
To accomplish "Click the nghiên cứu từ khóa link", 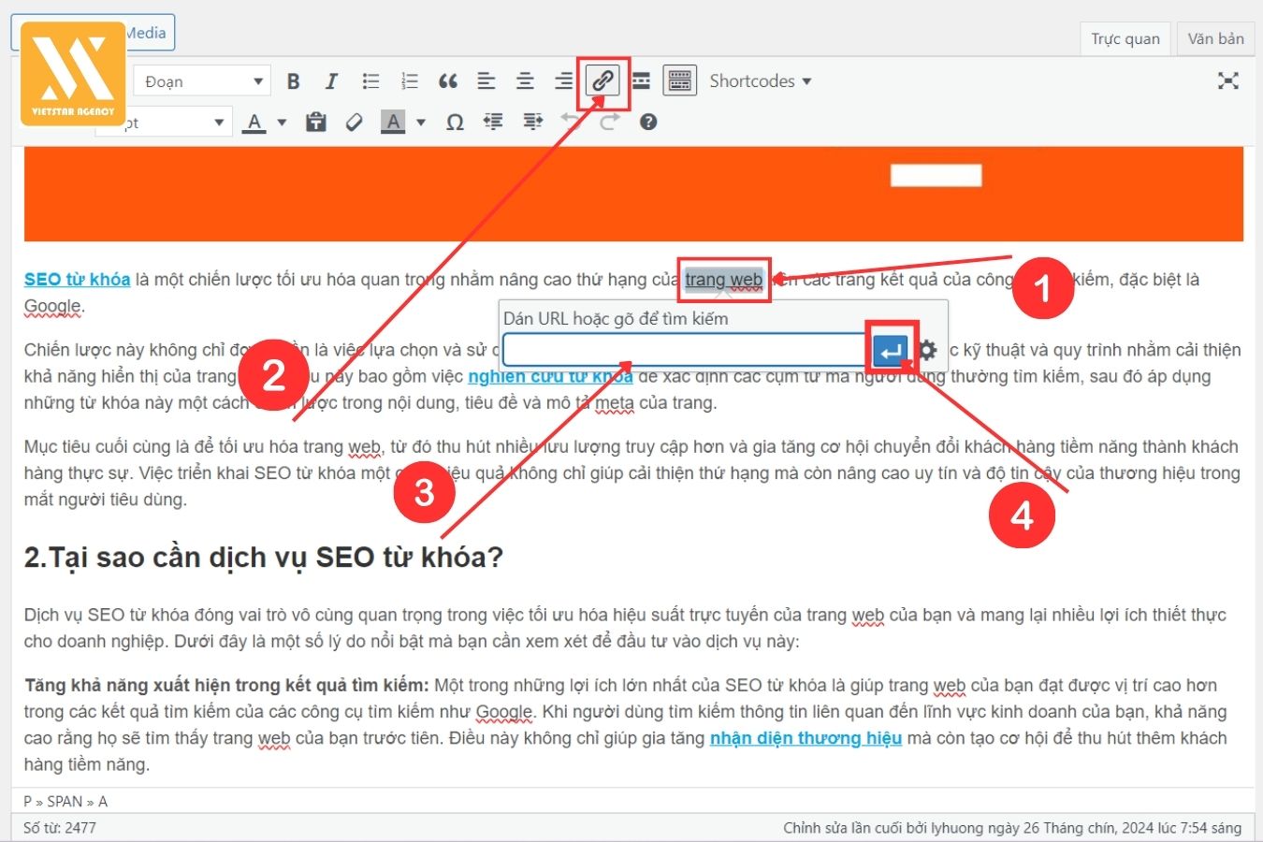I will (550, 376).
